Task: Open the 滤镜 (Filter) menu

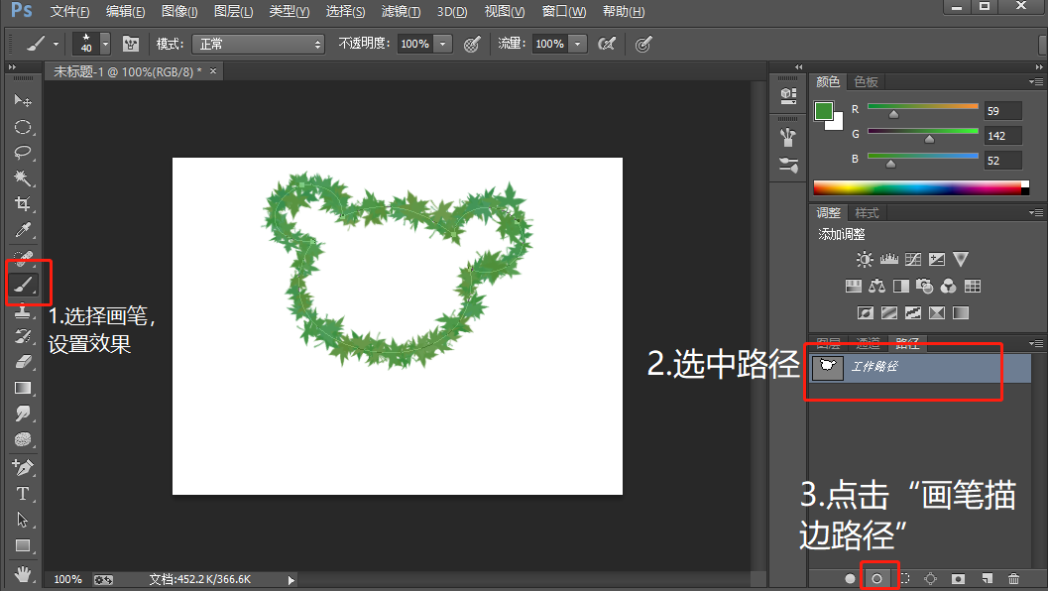Action: coord(401,12)
